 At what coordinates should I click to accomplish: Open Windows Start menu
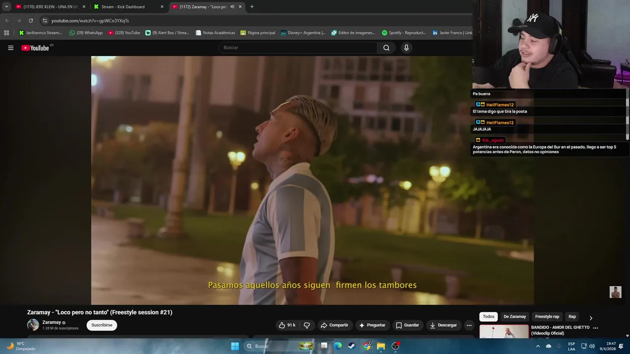coord(235,346)
